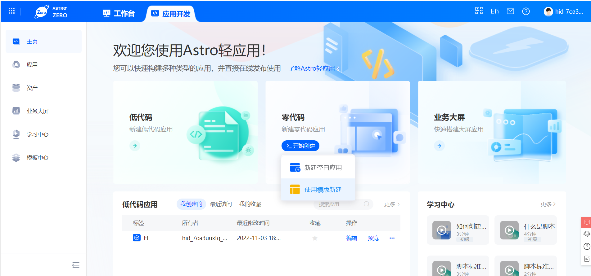This screenshot has width=591, height=276.
Task: Click the 业务大屏 card heading
Action: coord(449,117)
